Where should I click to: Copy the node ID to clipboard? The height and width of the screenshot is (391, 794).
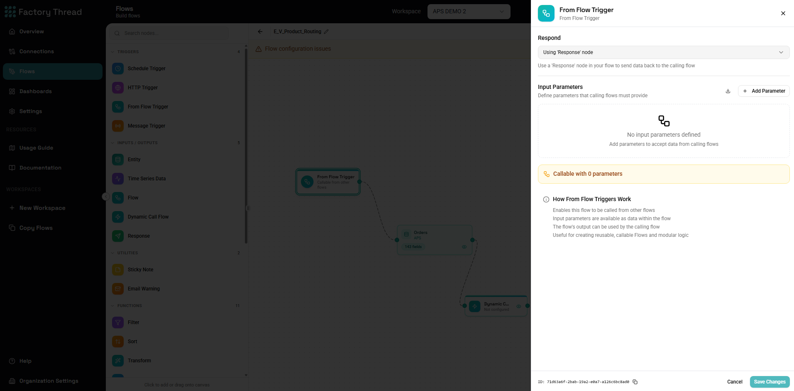635,382
